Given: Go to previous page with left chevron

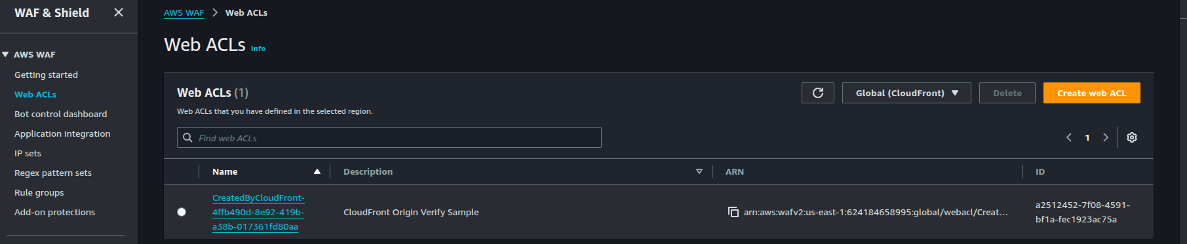Looking at the screenshot, I should coord(1069,137).
